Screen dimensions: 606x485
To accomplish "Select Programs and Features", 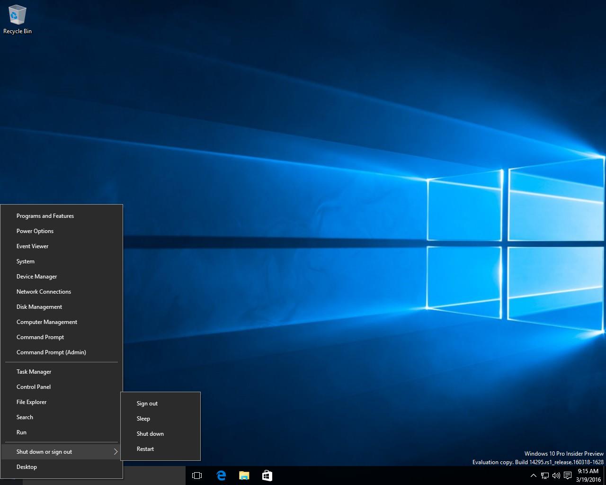I will [x=62, y=216].
